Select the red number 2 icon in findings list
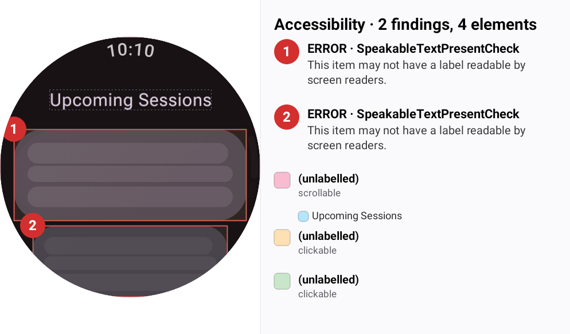This screenshot has height=334, width=570. click(287, 117)
